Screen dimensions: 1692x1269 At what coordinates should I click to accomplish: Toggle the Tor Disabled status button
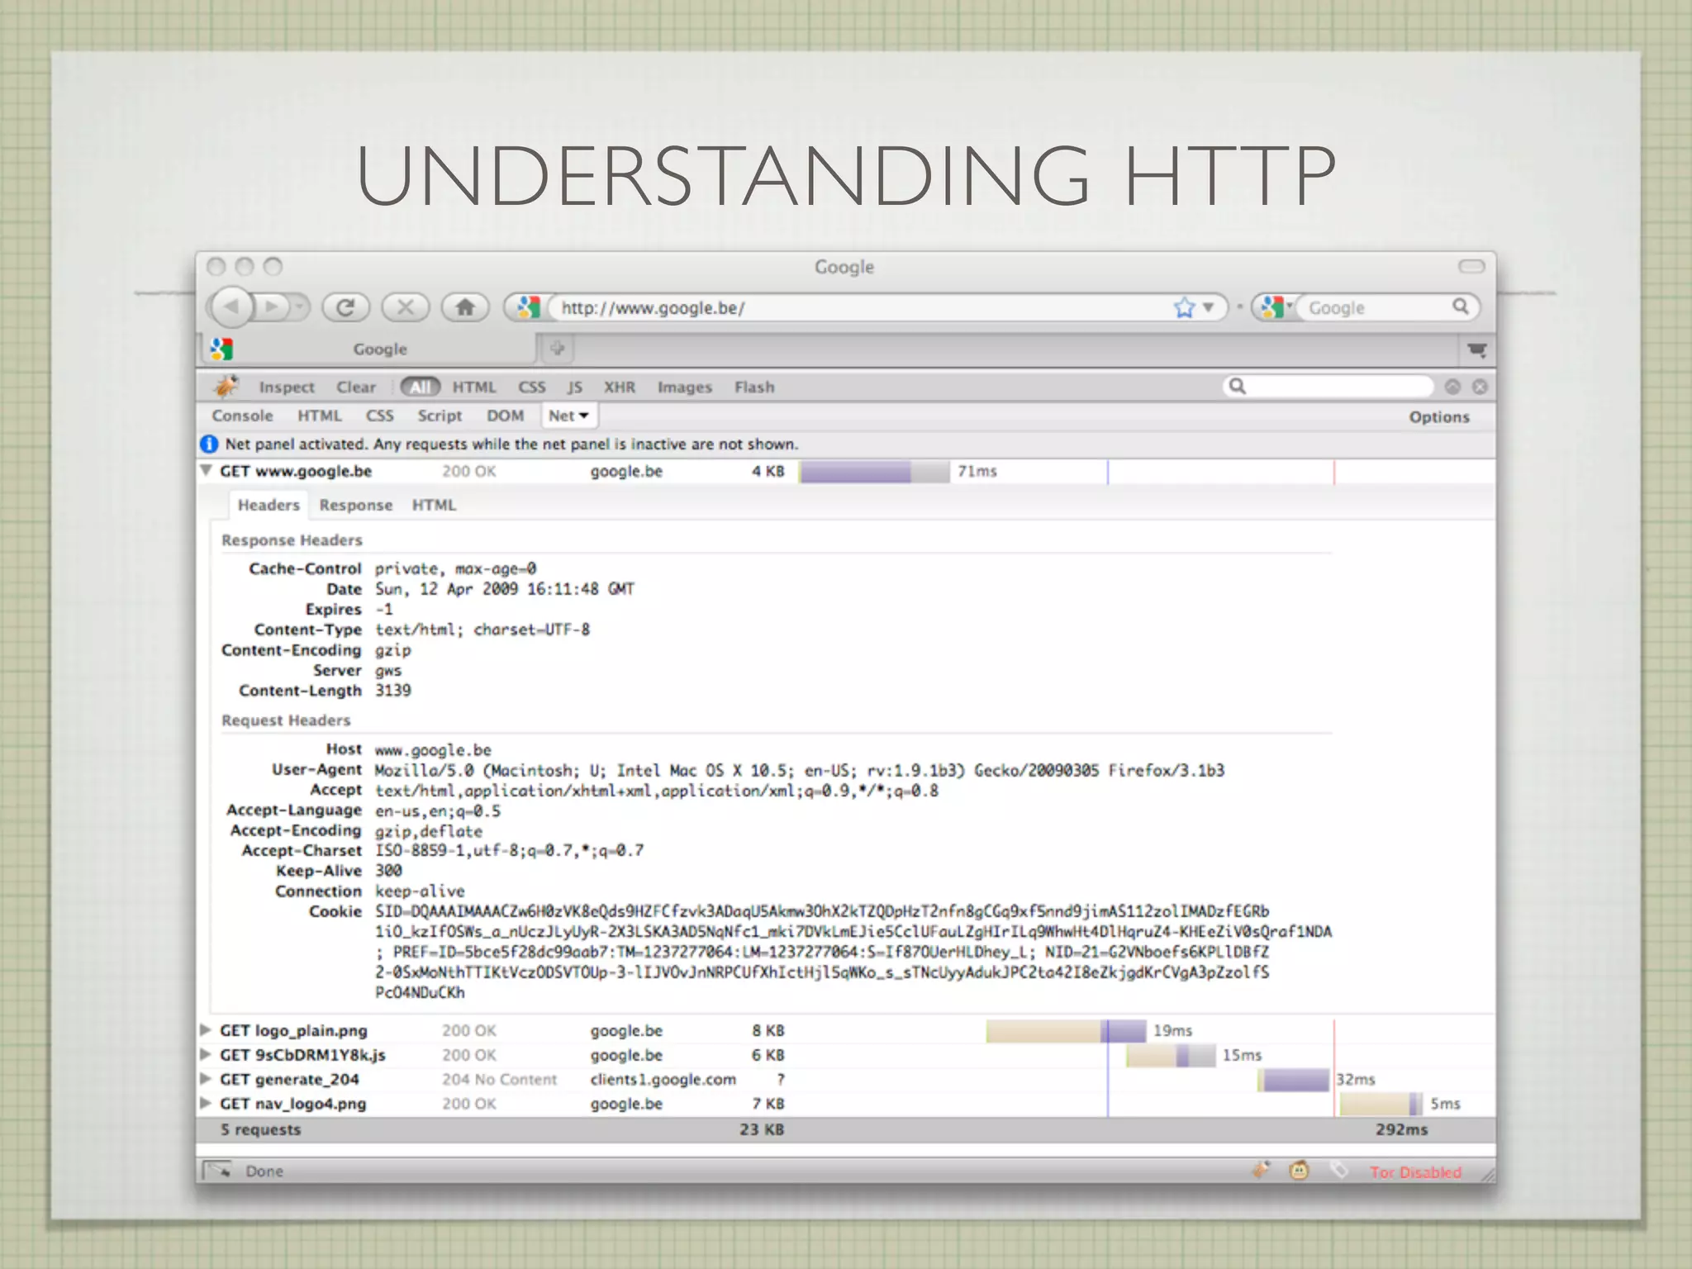1415,1172
